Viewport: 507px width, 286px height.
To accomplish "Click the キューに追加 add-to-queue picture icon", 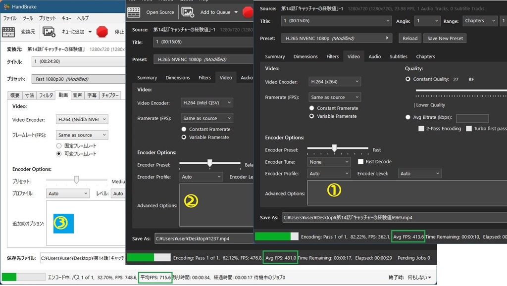I will click(x=49, y=32).
